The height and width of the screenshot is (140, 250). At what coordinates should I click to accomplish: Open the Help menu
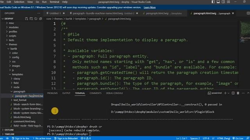pyautogui.click(x=64, y=2)
